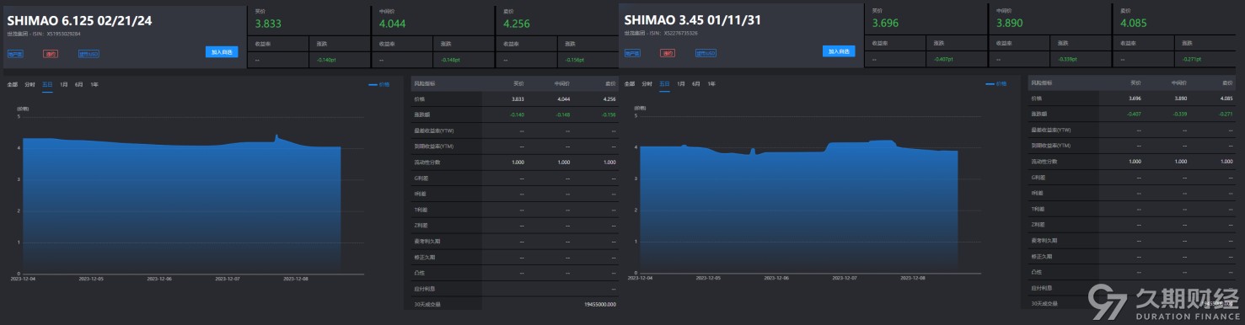
Task: Click 30天成交量 value 19455000.000
Action: coord(599,304)
